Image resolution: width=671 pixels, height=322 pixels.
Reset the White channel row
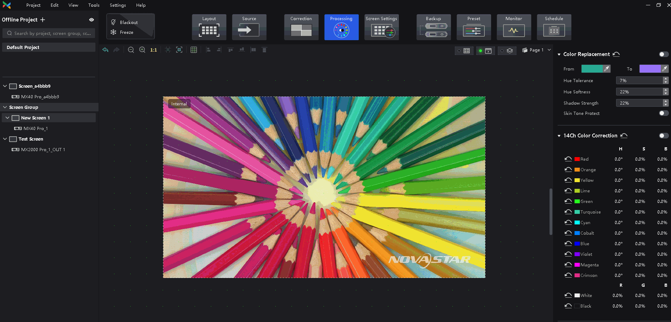(x=568, y=295)
